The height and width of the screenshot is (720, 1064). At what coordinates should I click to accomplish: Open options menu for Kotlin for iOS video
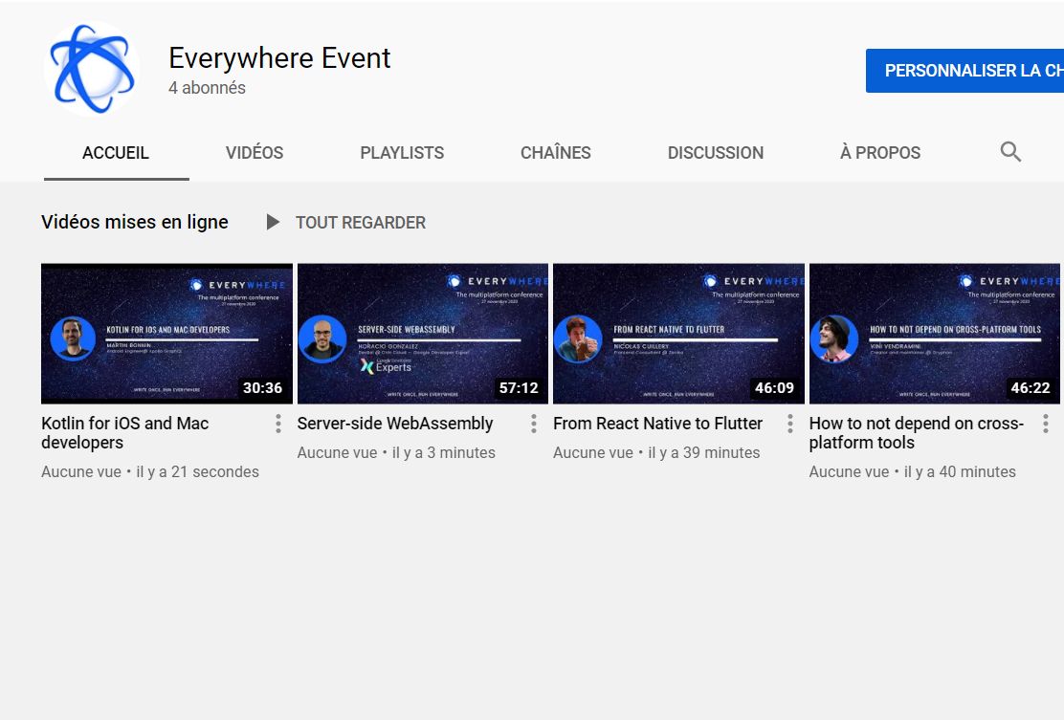[x=278, y=424]
